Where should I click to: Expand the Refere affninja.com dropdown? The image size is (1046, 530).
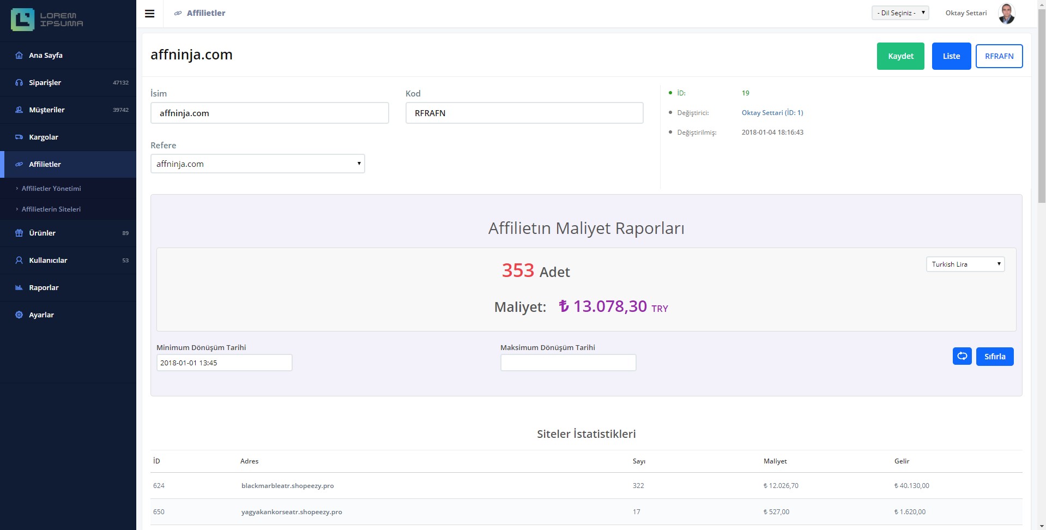point(257,164)
